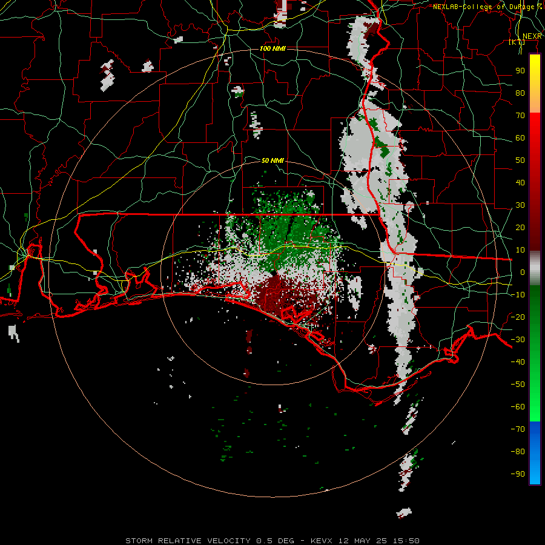Click the "-10" scale value
545x545 pixels.
point(518,295)
